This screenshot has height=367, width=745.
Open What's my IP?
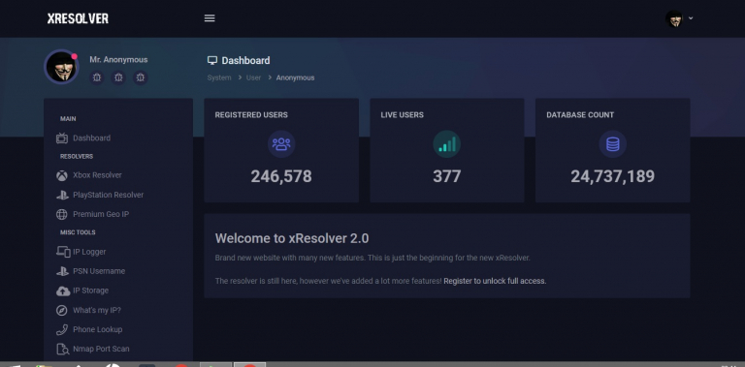click(97, 310)
